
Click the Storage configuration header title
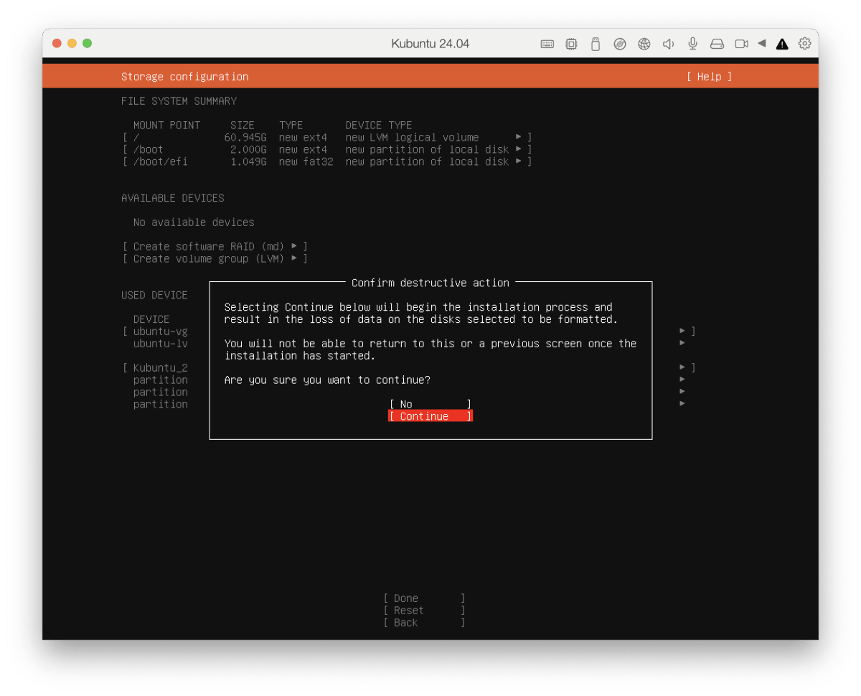click(x=184, y=77)
